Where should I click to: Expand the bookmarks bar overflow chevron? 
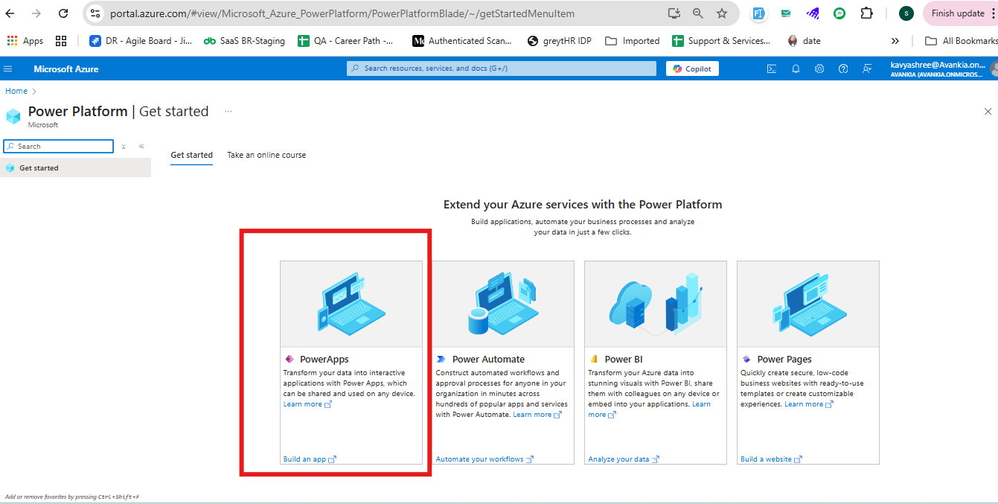[895, 41]
